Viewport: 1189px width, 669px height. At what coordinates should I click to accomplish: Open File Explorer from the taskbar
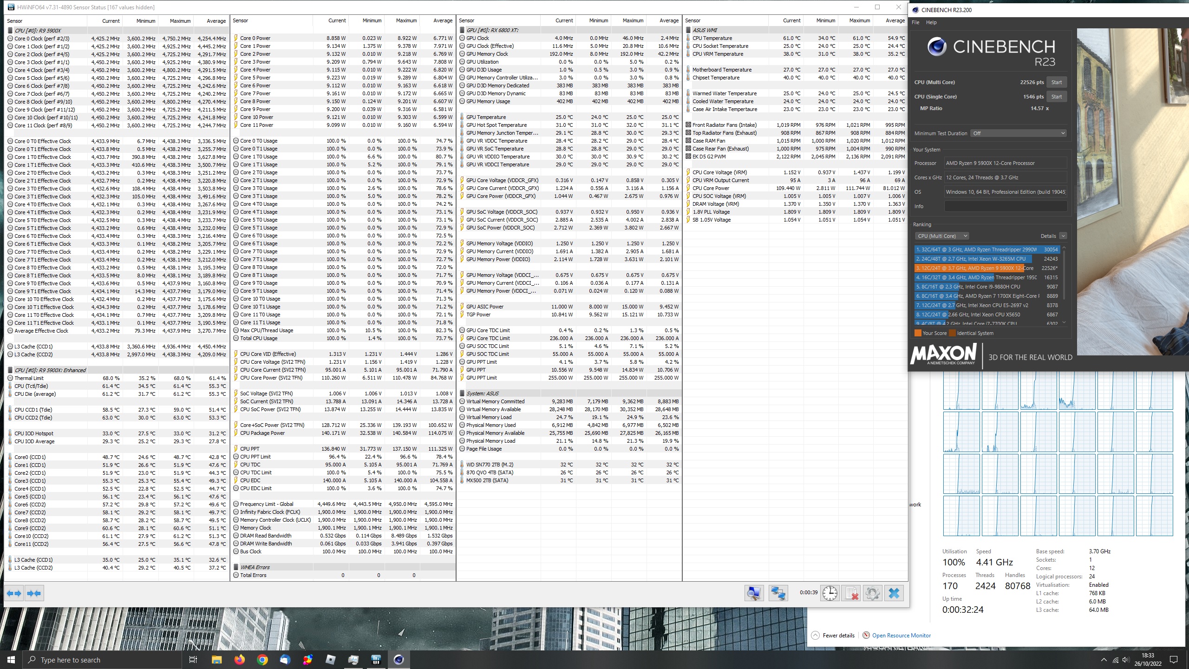coord(216,660)
